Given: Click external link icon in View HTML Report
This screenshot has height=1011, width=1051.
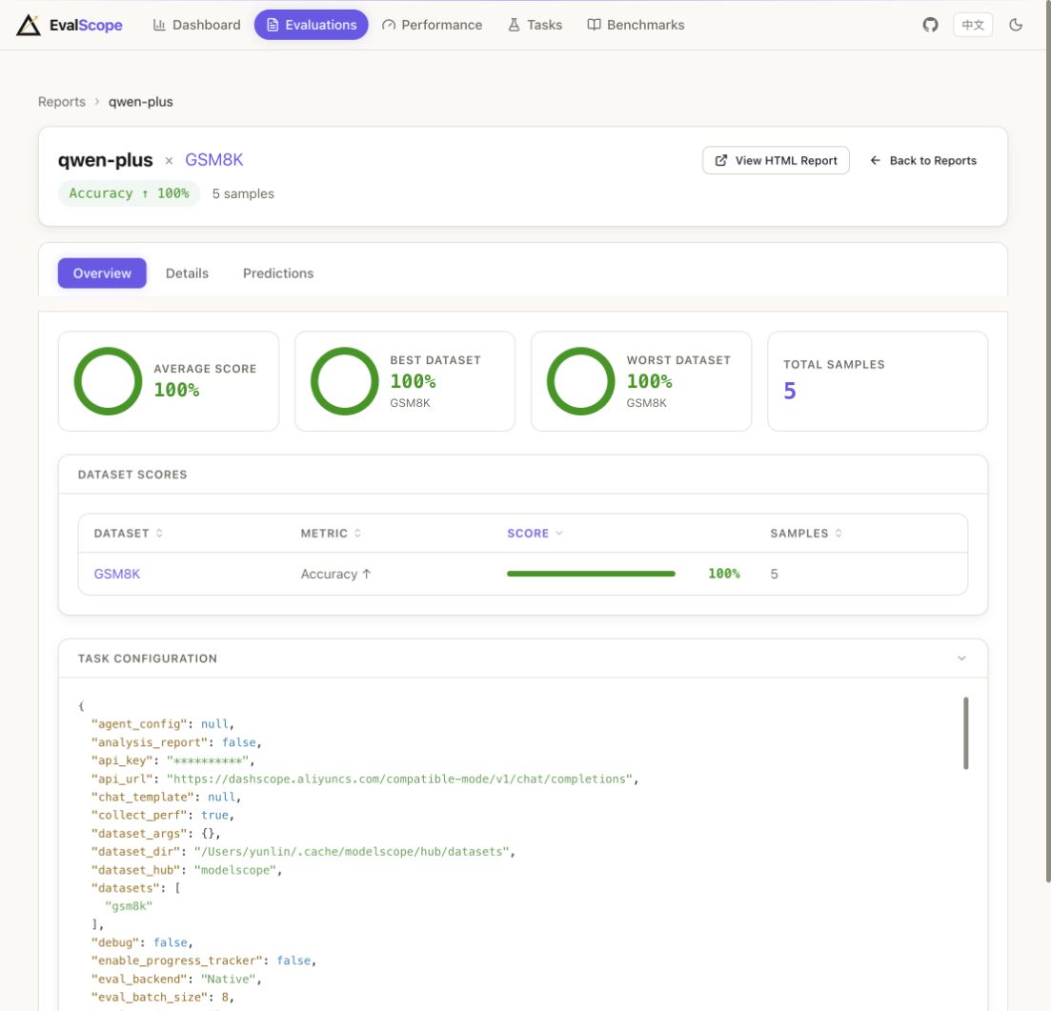Looking at the screenshot, I should point(720,160).
